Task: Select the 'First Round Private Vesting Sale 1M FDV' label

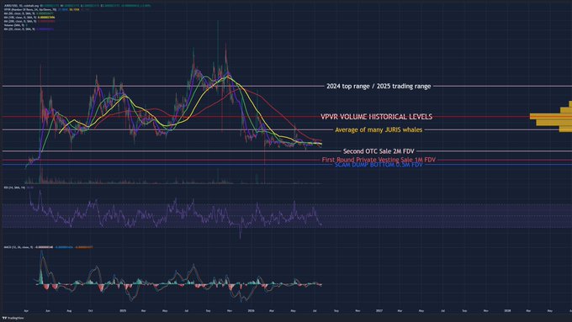Action: 379,160
